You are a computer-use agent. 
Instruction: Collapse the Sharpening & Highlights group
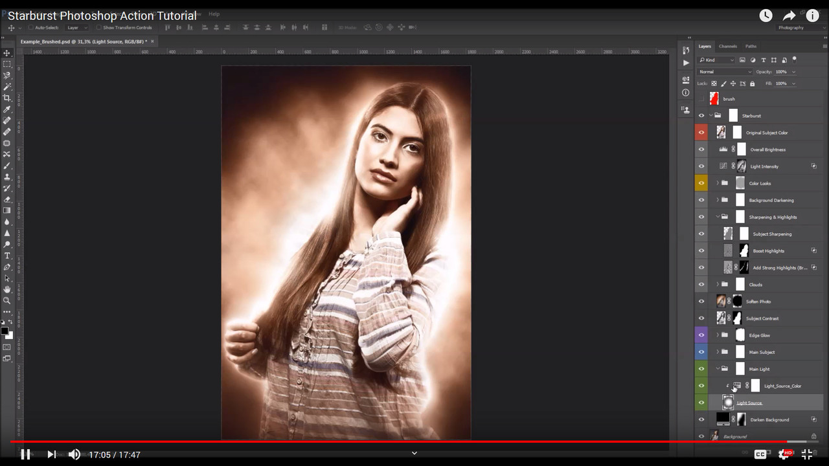tap(718, 217)
